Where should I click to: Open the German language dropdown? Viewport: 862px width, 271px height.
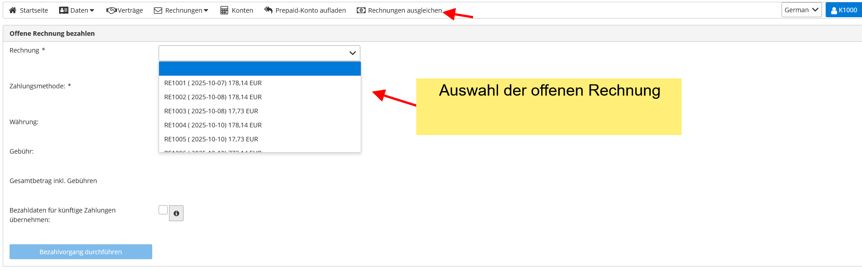click(x=801, y=10)
